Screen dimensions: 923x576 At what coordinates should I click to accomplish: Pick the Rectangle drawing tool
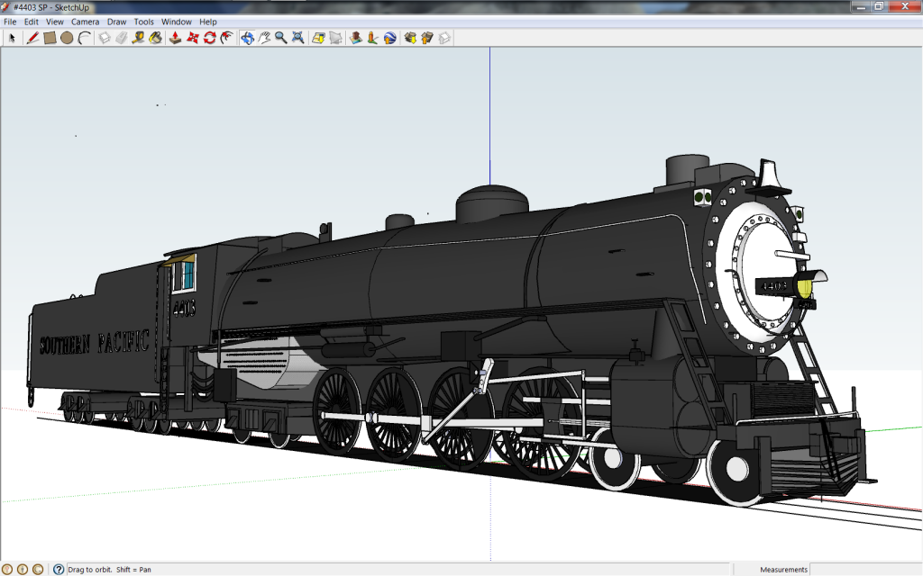(50, 38)
